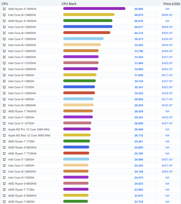Click the $668.00 price for i9-13980HX

pyautogui.click(x=167, y=15)
